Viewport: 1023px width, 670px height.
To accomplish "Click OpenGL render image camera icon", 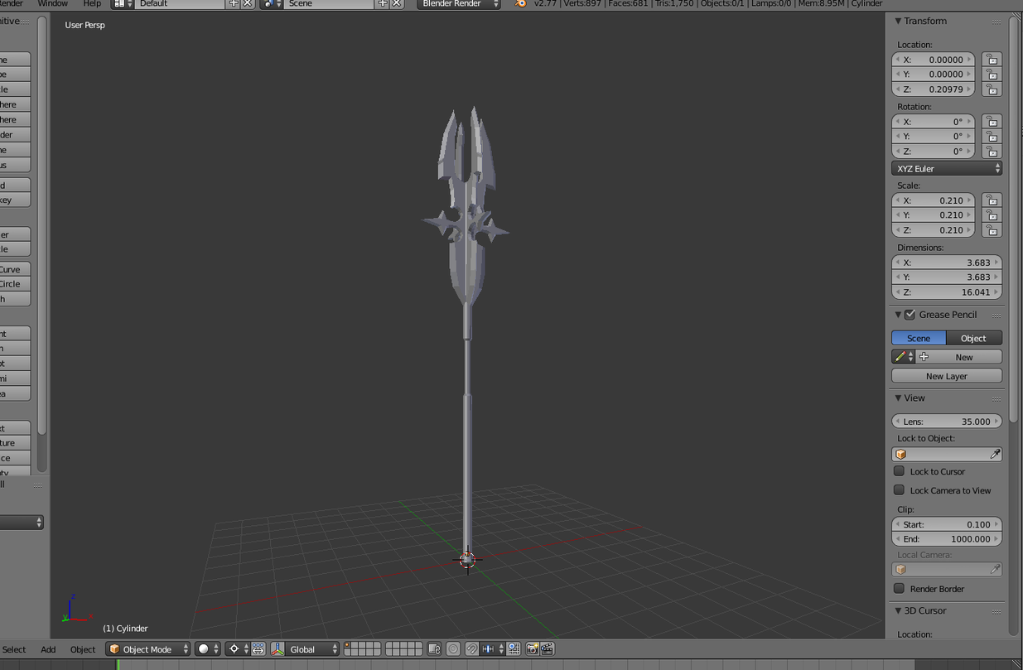I will [533, 649].
